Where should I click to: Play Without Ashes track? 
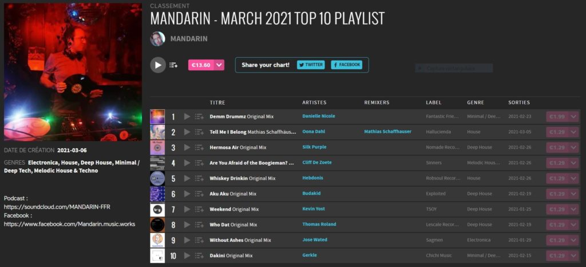[187, 240]
